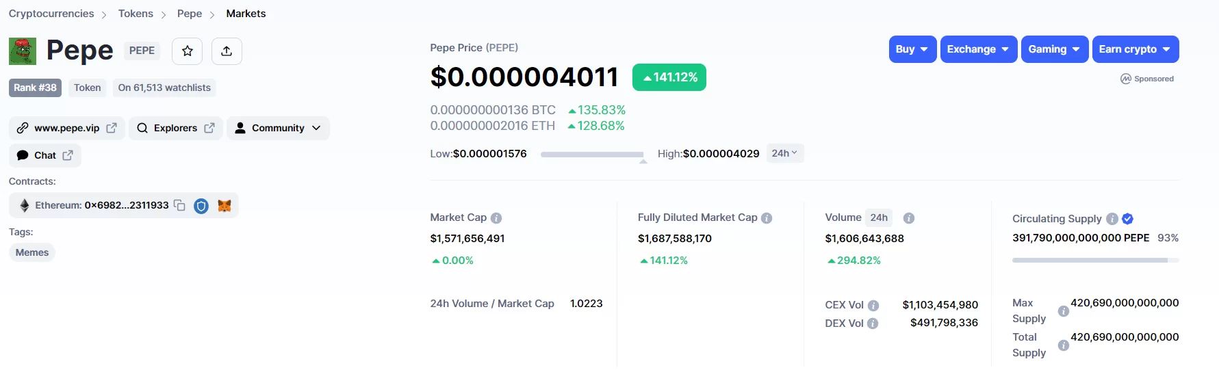1219x370 pixels.
Task: Copy the Ethereum contract address
Action: 180,205
